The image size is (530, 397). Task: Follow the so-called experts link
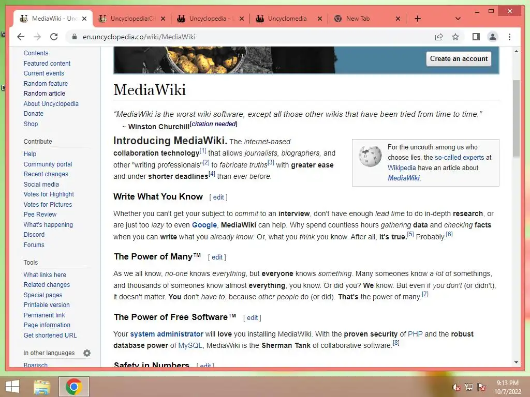tap(460, 157)
